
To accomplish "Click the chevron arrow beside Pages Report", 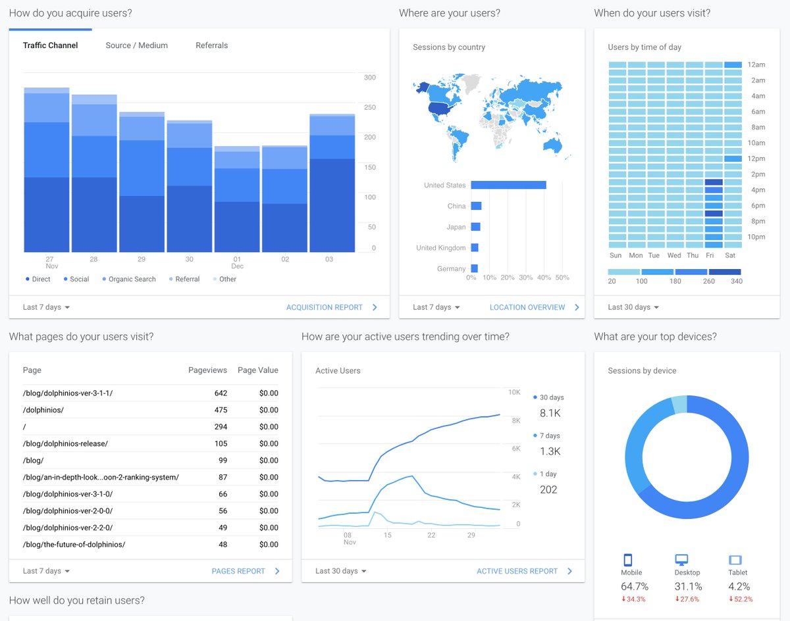I will point(277,571).
